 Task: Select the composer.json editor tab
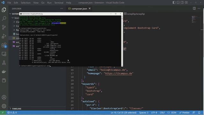click(x=79, y=9)
